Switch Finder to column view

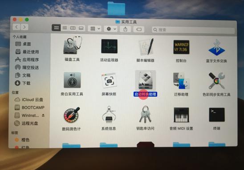[x=73, y=28]
